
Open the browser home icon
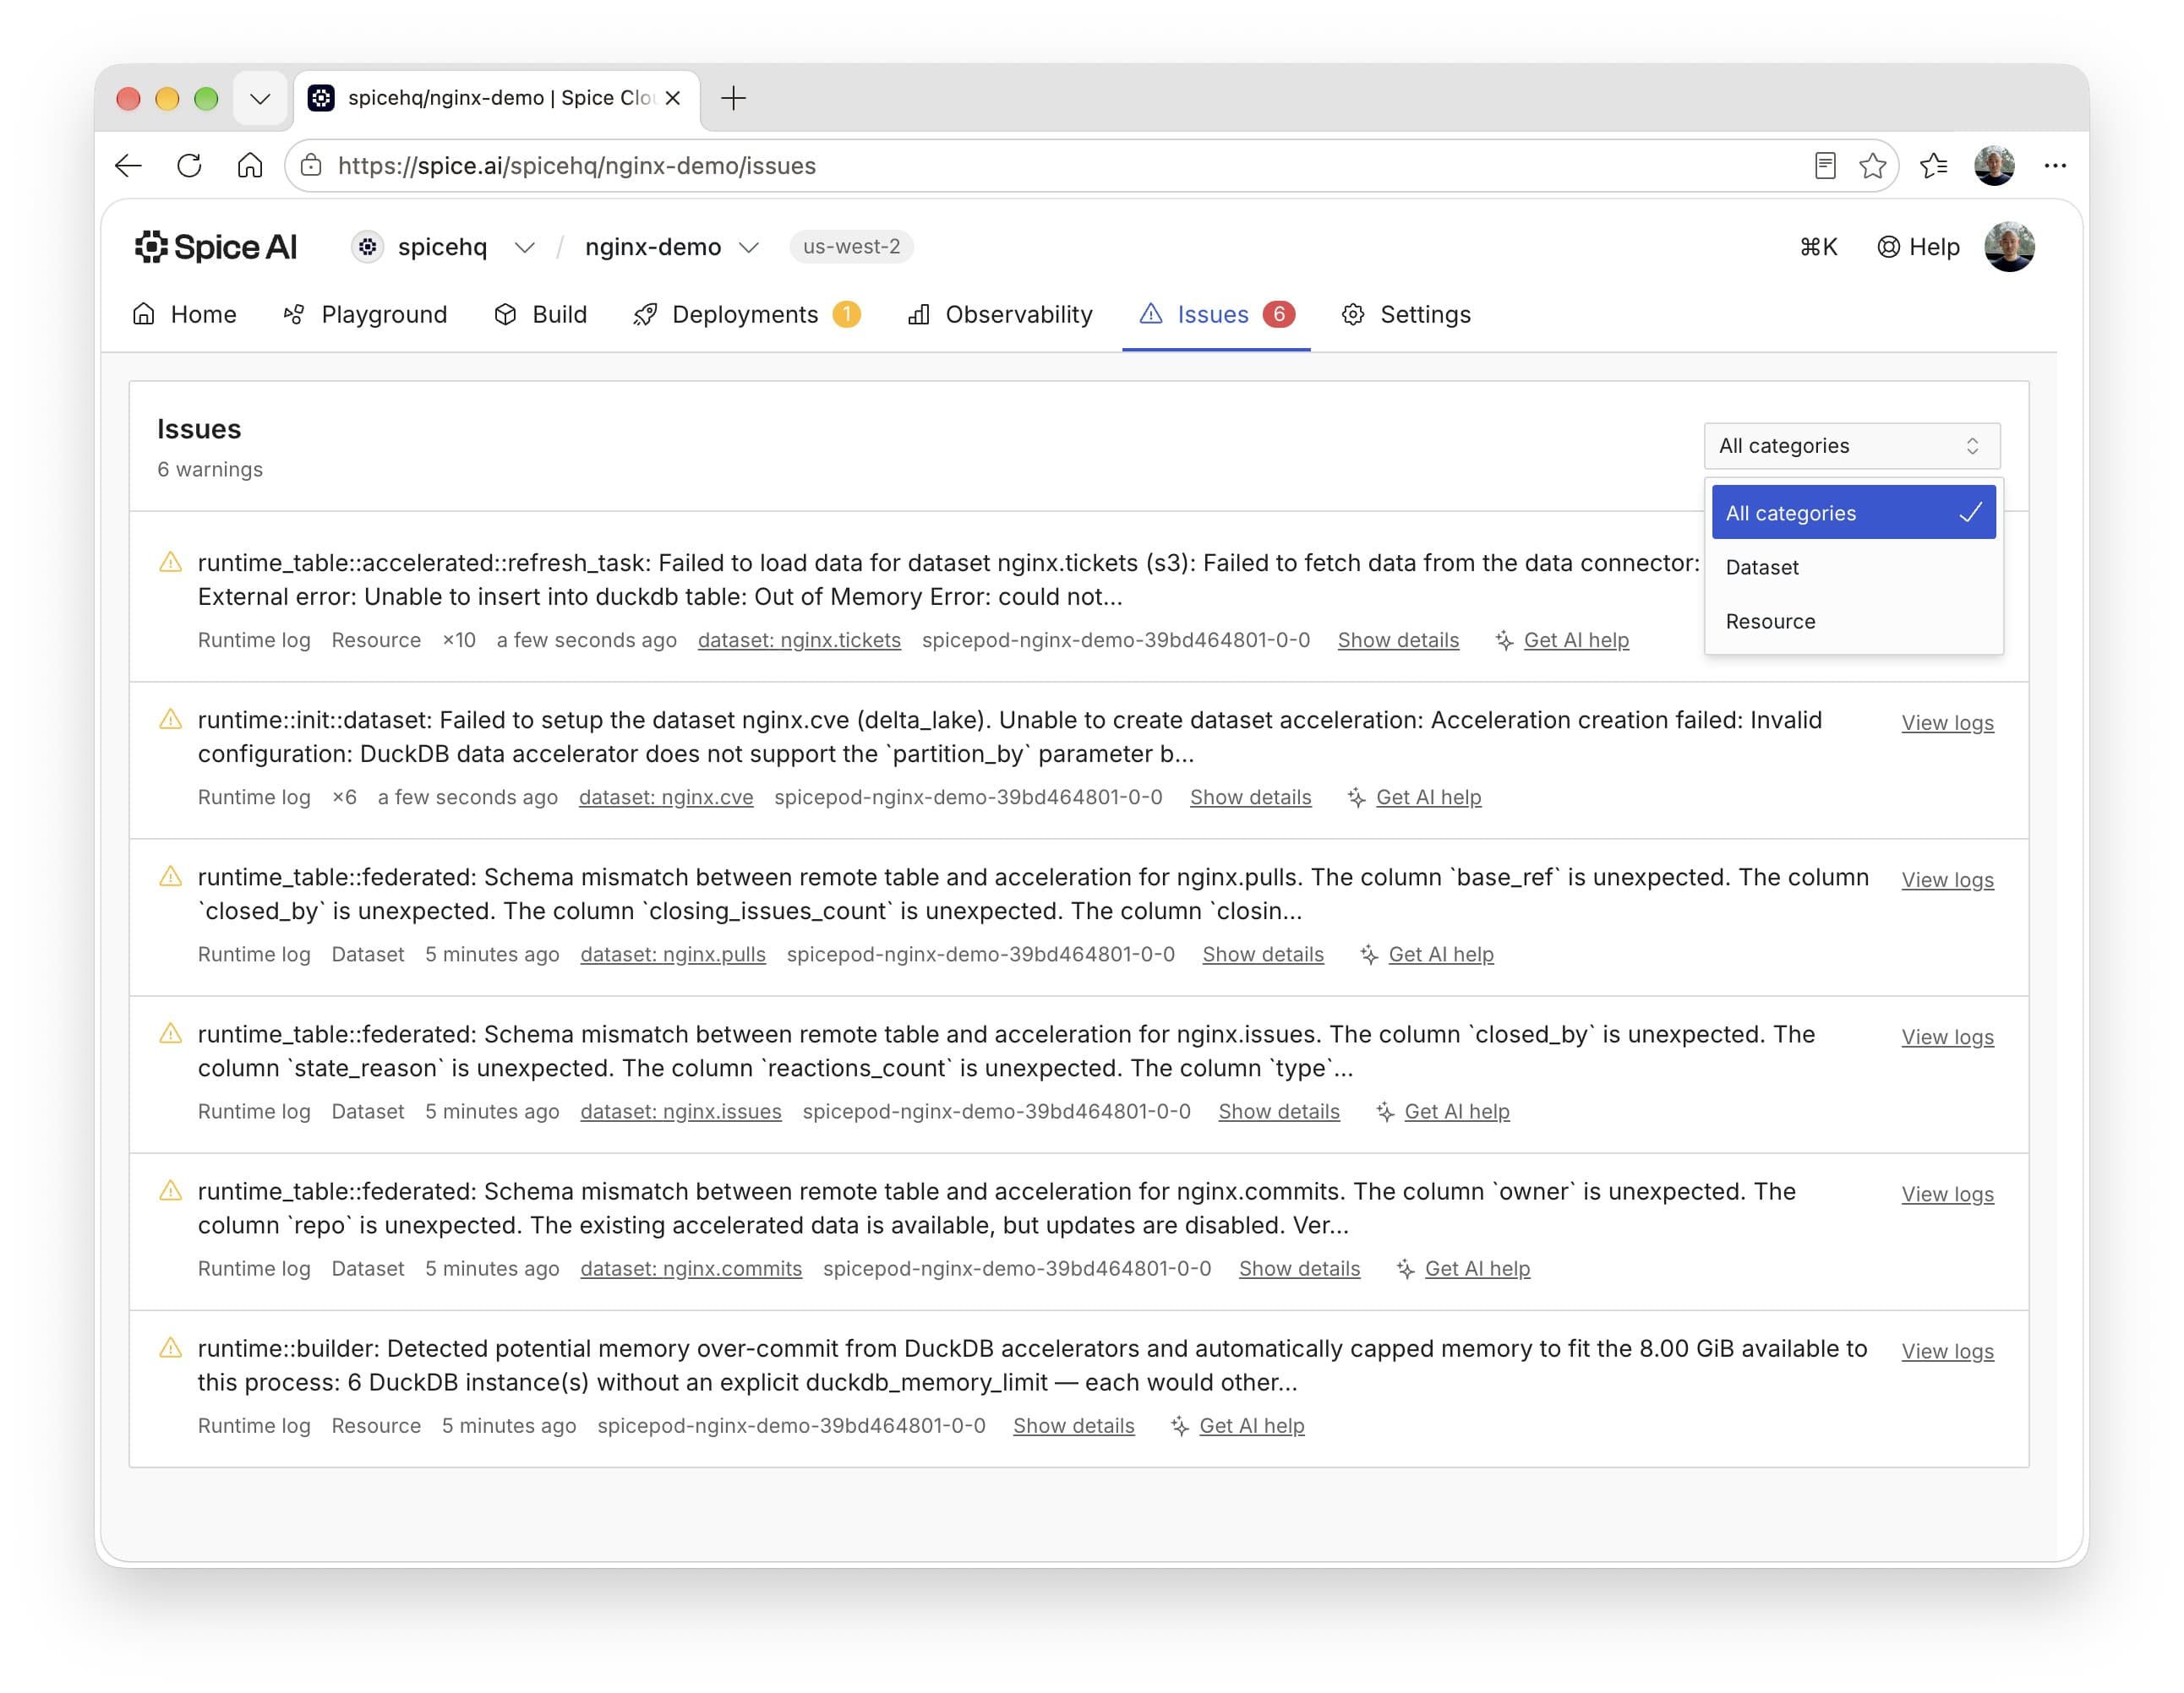tap(250, 166)
